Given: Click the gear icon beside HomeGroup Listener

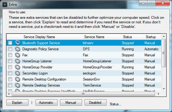Looking at the screenshot, I should coord(18,61).
